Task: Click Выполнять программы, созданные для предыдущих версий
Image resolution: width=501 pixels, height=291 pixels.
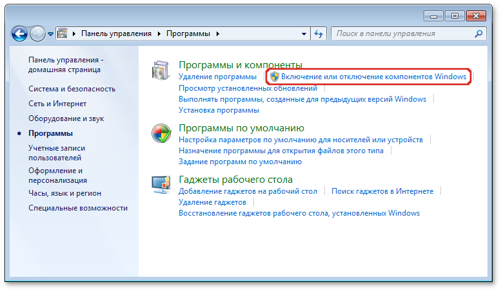Action: (x=302, y=99)
